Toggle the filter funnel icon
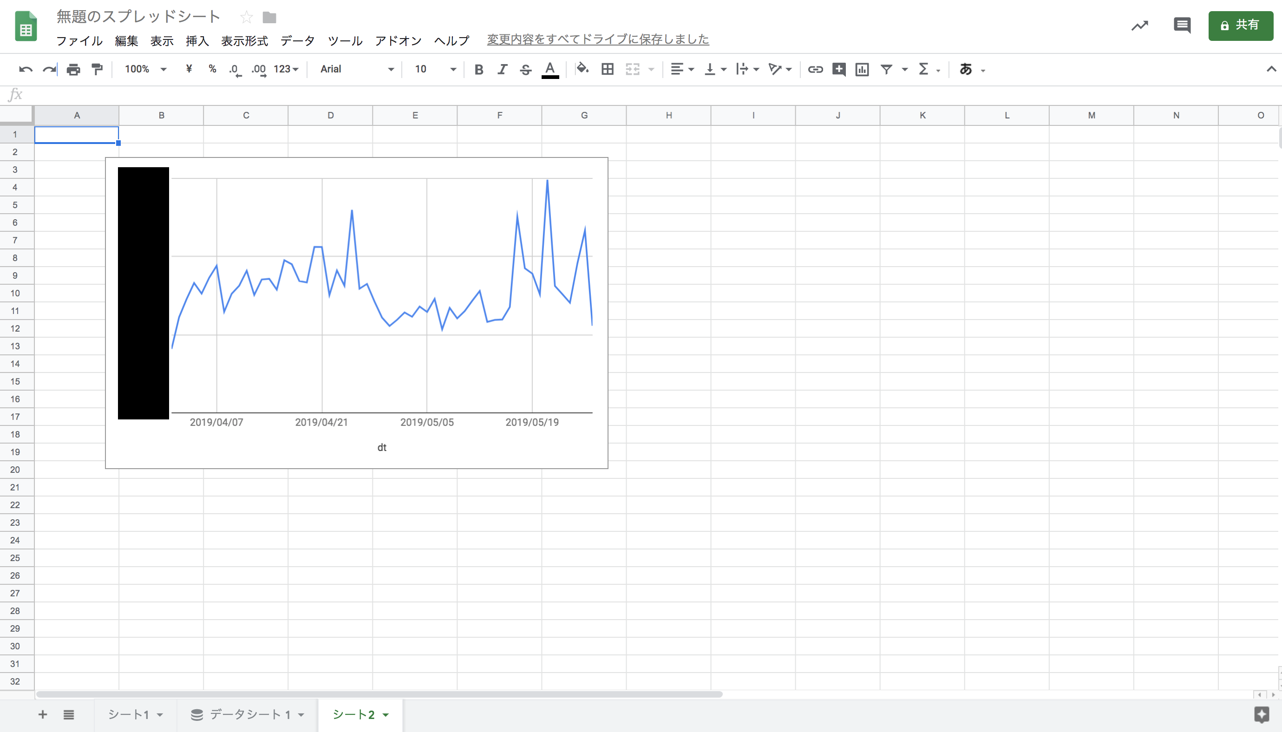 coord(886,69)
